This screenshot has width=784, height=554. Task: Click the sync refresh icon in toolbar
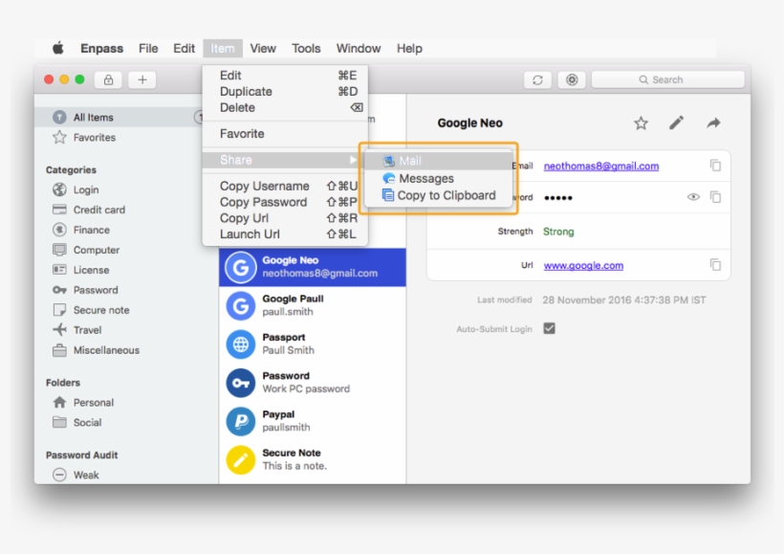coord(536,79)
